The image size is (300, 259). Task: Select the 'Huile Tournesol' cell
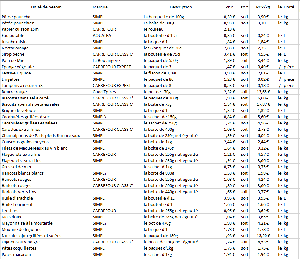pos(46,205)
